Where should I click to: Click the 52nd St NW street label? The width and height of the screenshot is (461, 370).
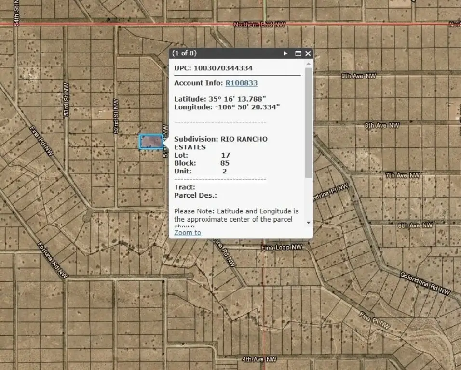click(116, 116)
